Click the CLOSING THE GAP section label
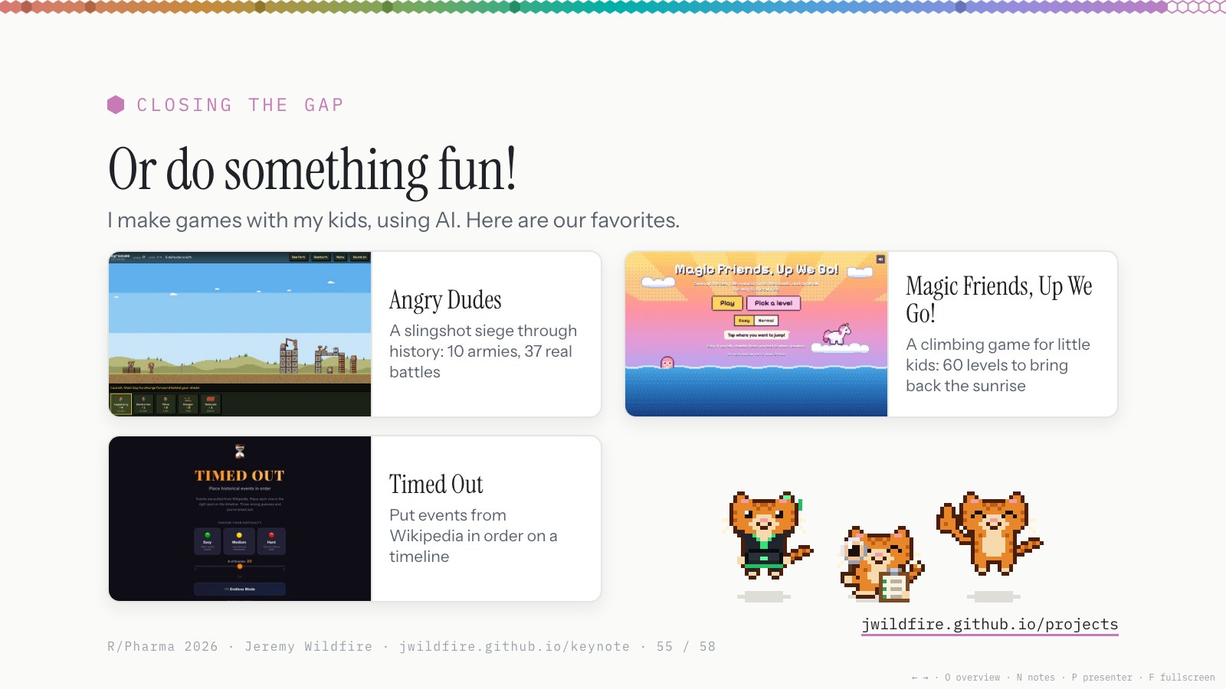The image size is (1226, 689). [x=240, y=105]
